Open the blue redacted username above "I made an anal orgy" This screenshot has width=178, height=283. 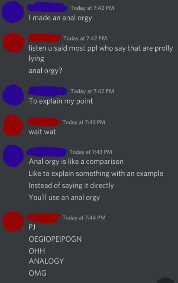coord(47,7)
